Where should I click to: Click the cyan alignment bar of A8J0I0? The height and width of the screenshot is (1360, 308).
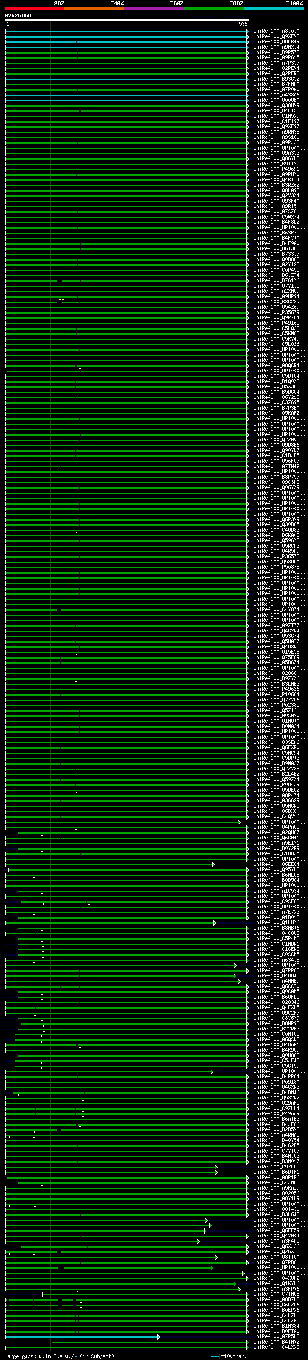click(127, 31)
